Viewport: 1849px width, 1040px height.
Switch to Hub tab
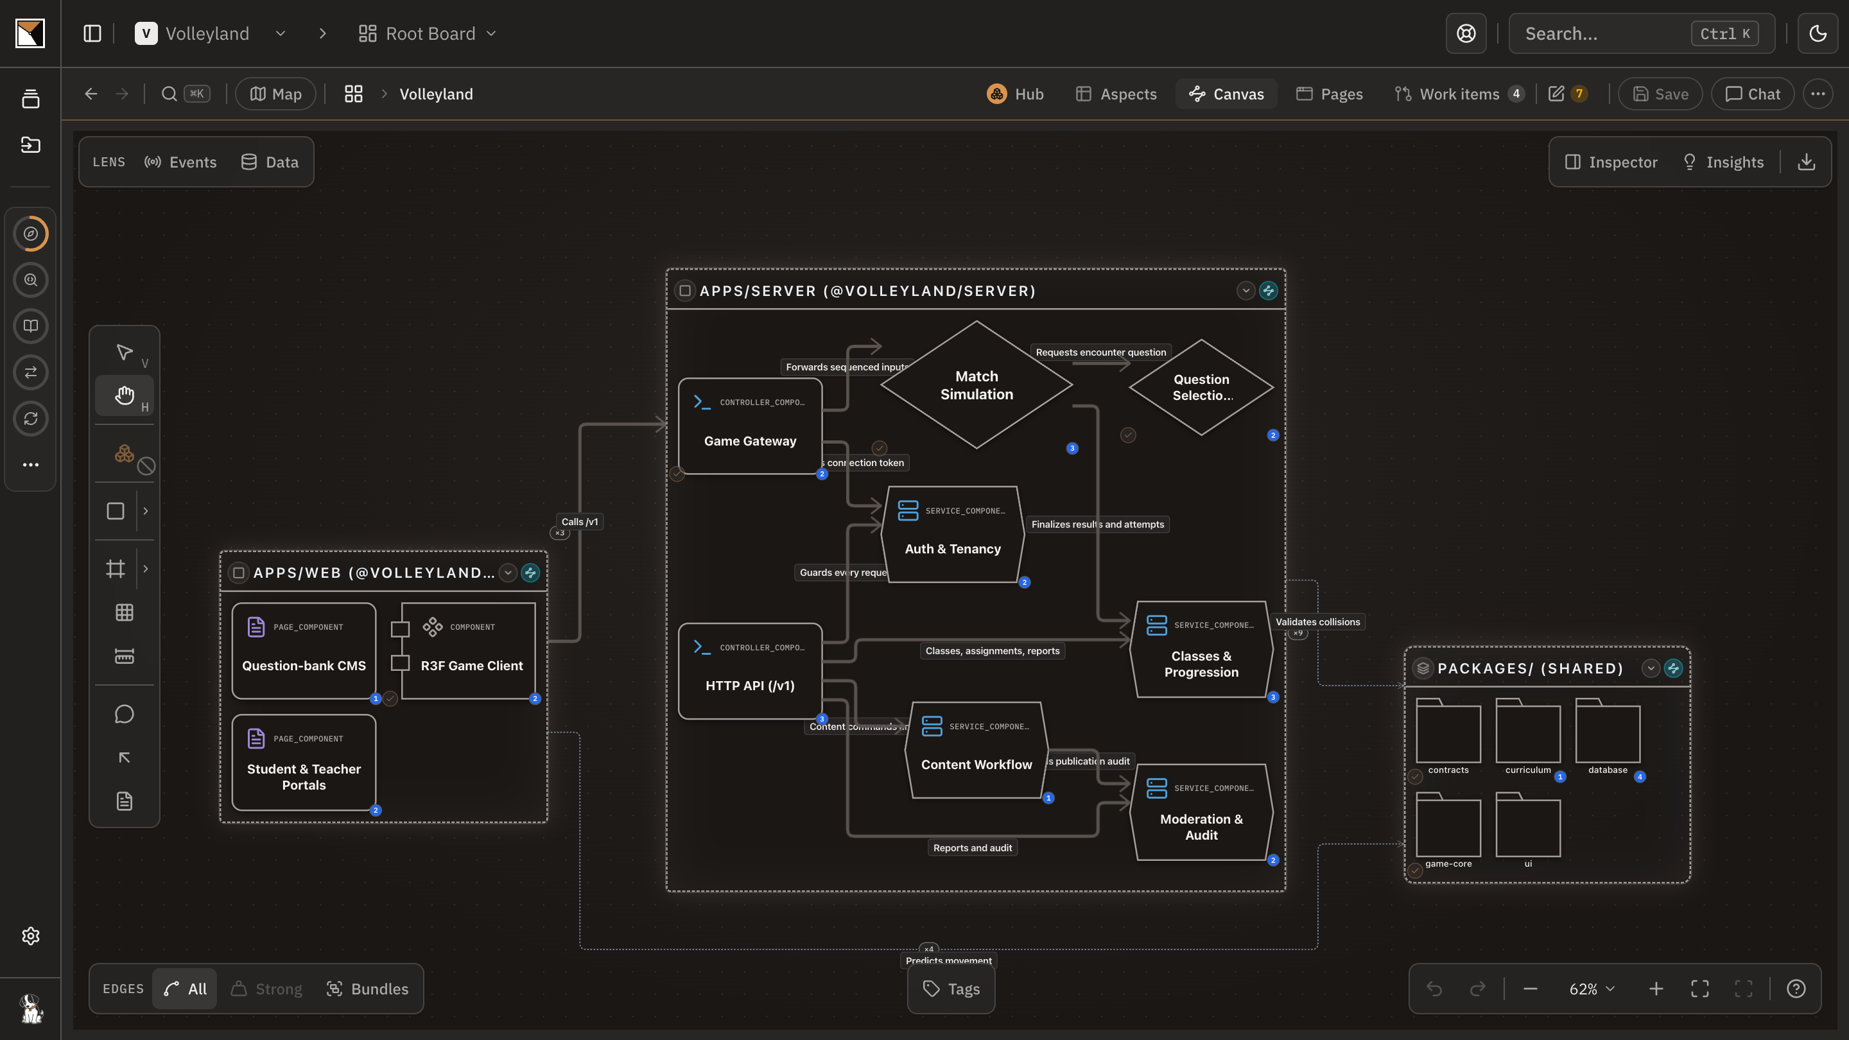tap(1016, 94)
